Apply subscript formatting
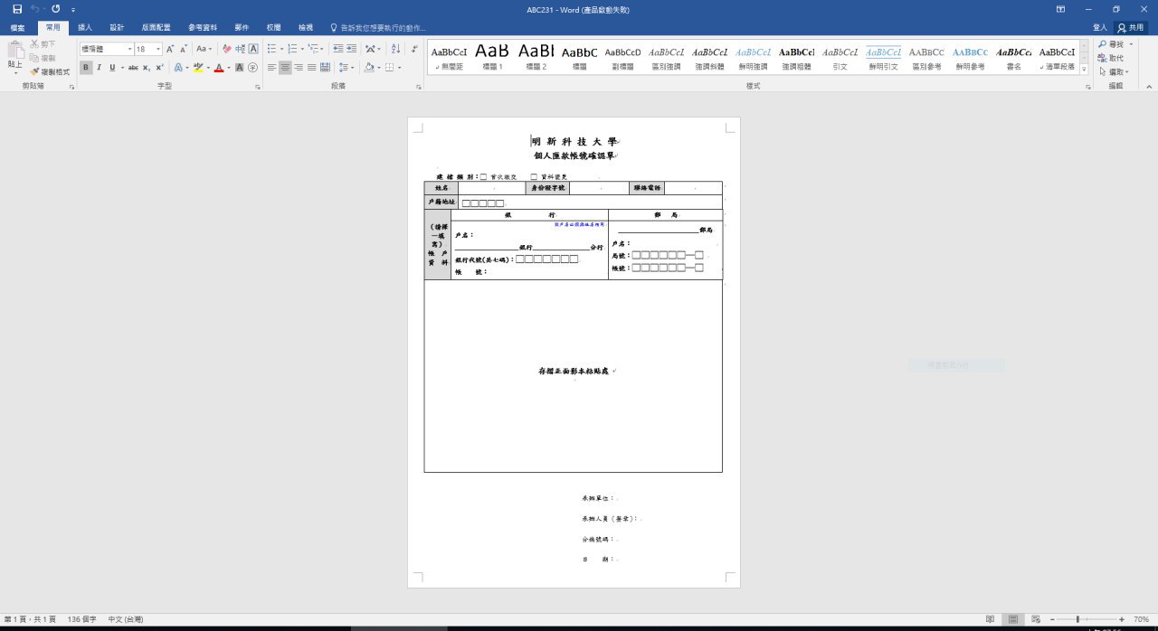Viewport: 1158px width, 631px height. (147, 68)
